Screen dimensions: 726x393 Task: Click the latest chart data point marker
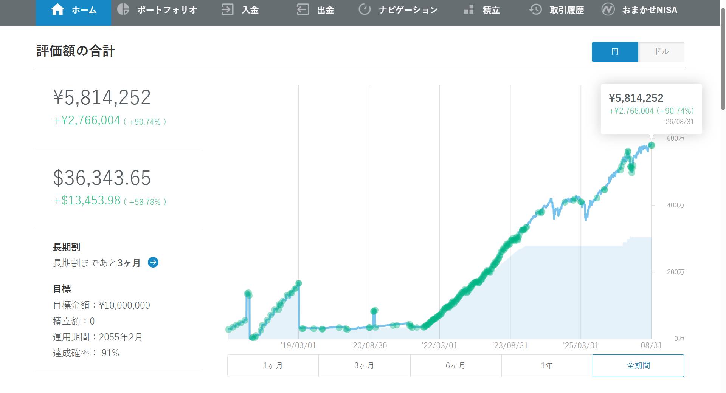click(x=652, y=145)
